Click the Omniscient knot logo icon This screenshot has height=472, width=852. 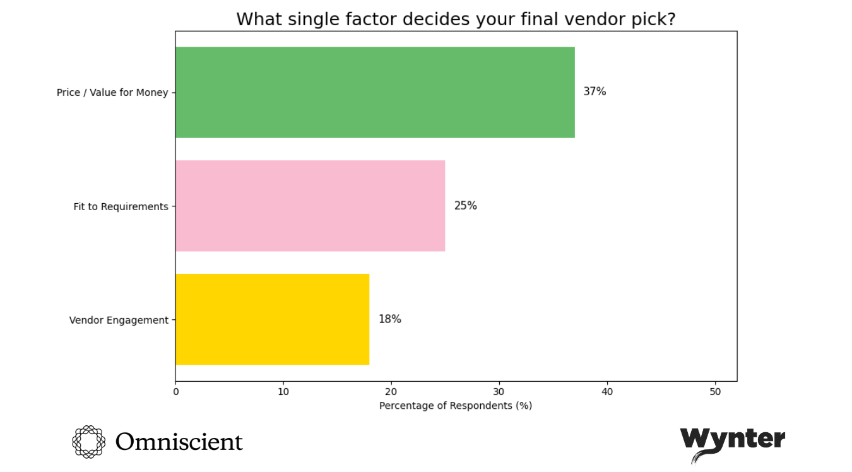(x=88, y=441)
